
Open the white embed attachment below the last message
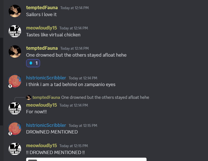click(x=86, y=159)
